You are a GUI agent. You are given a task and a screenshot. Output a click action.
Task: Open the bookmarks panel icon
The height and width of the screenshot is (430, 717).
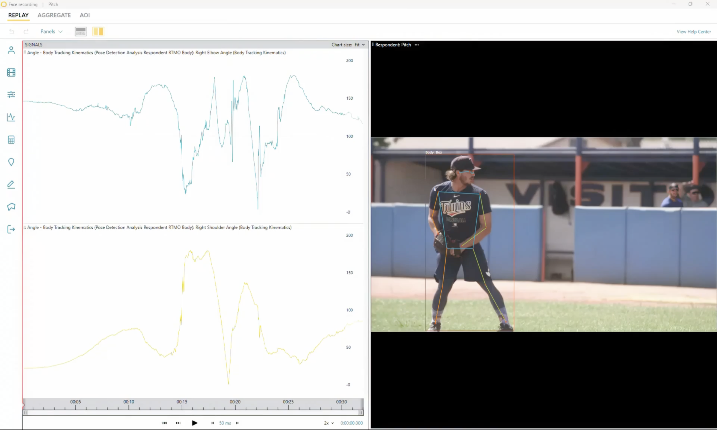tap(11, 206)
